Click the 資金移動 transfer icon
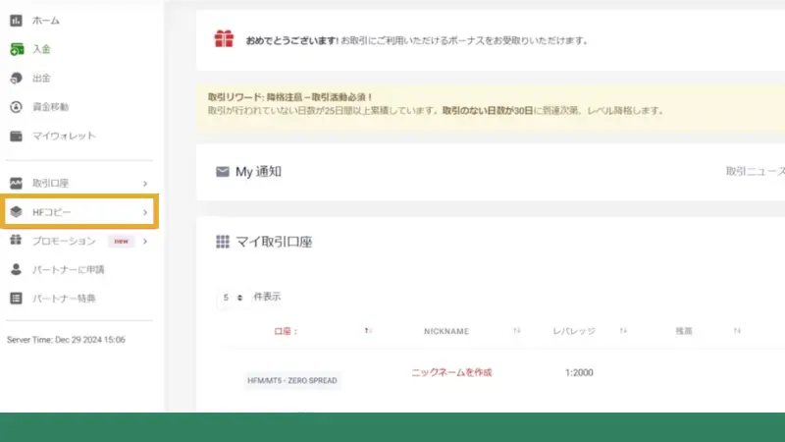 click(16, 107)
